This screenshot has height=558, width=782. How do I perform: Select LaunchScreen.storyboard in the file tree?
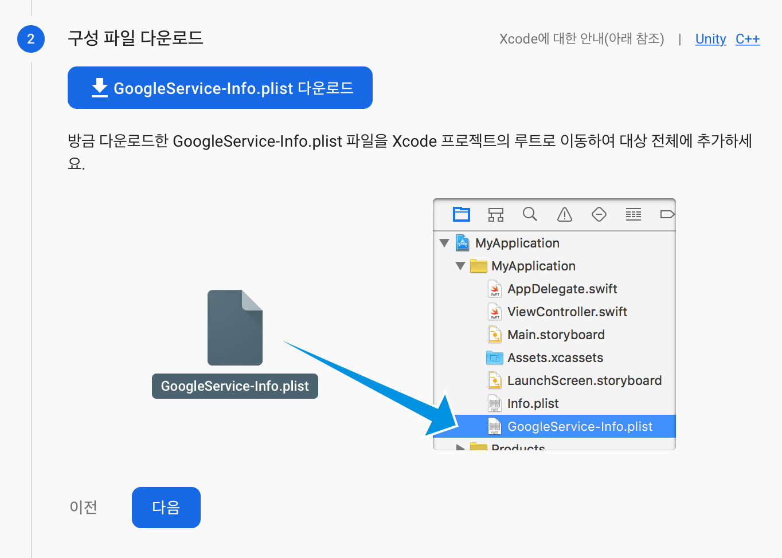click(584, 380)
